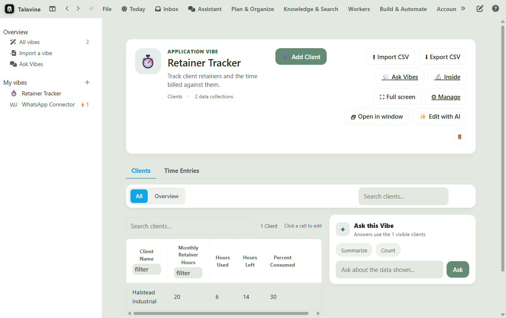Focus the Ask about the data field
This screenshot has height=318, width=506.
(389, 269)
